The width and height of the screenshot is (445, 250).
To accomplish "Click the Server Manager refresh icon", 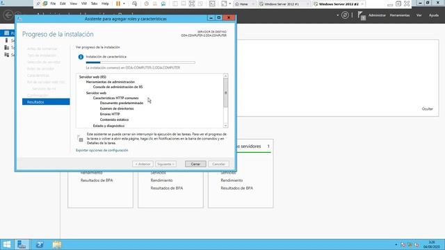I will click(x=345, y=15).
